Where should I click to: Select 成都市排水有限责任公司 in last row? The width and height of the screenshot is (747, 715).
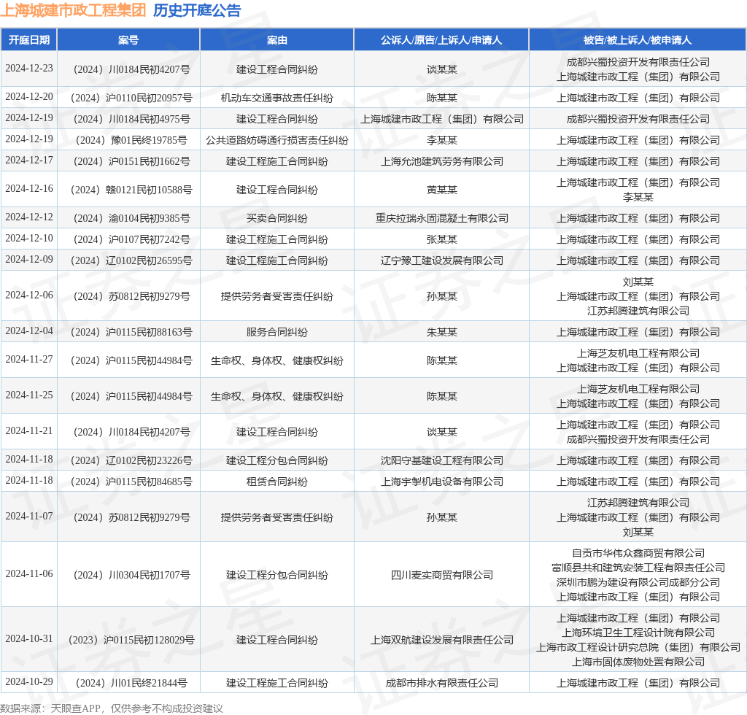442,683
